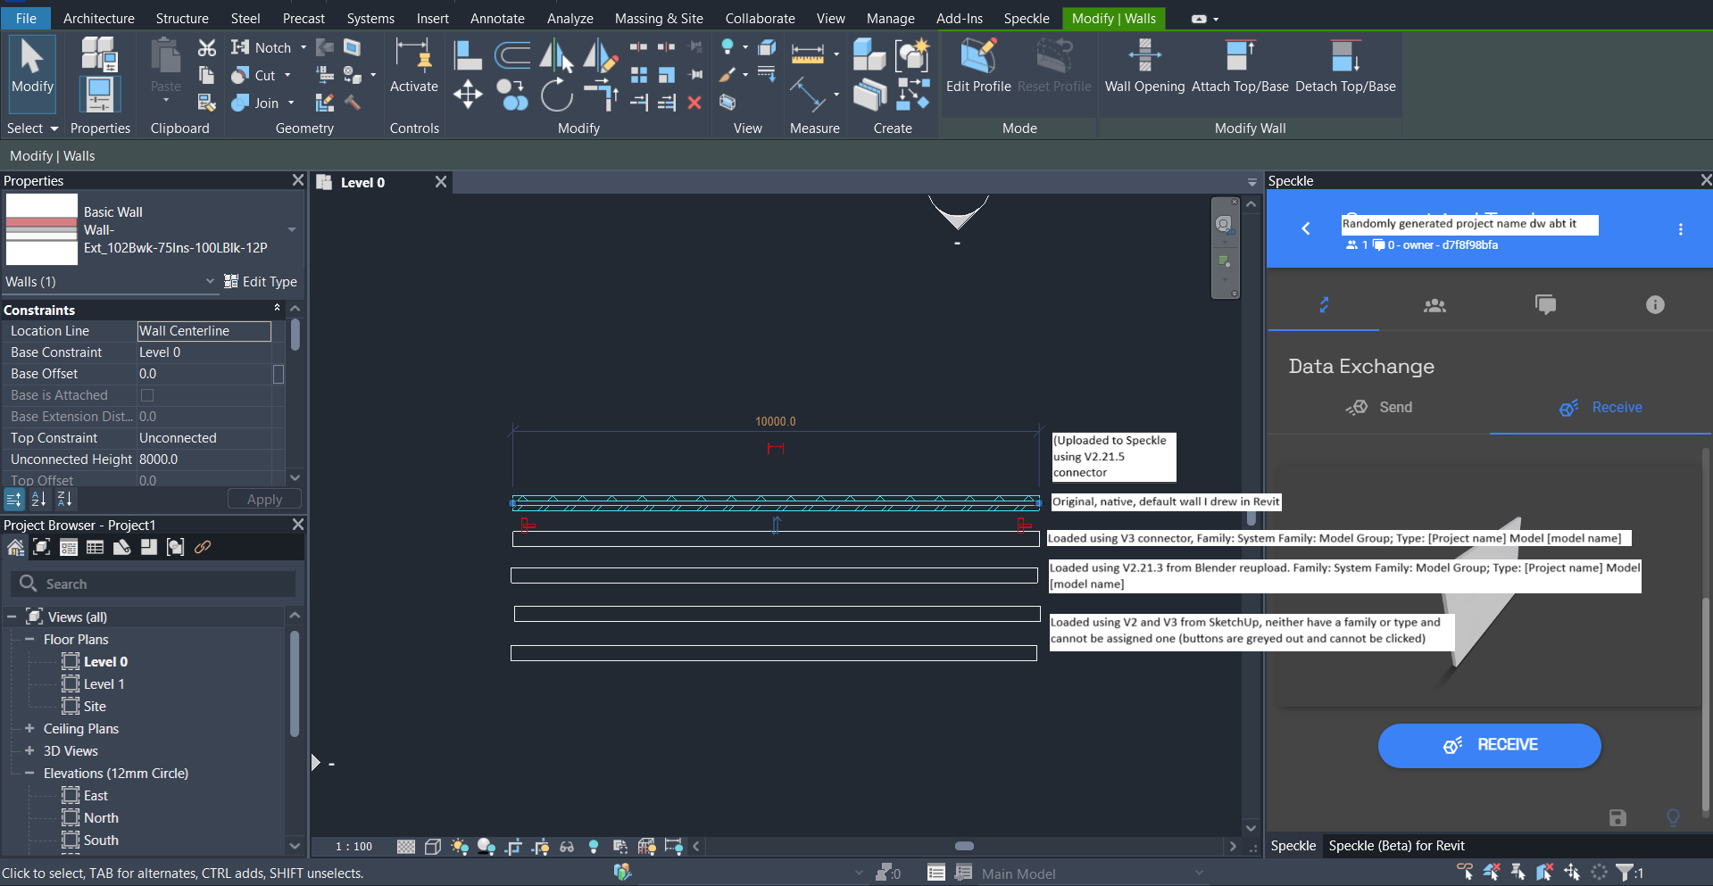1713x886 pixels.
Task: Open the Speckle info tab icon
Action: coord(1655,305)
